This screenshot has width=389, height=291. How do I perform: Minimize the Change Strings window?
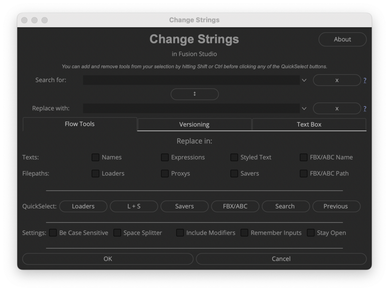pyautogui.click(x=35, y=20)
